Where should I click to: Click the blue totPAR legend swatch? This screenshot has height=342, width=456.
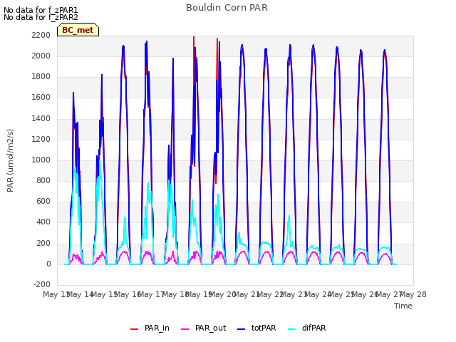click(242, 329)
